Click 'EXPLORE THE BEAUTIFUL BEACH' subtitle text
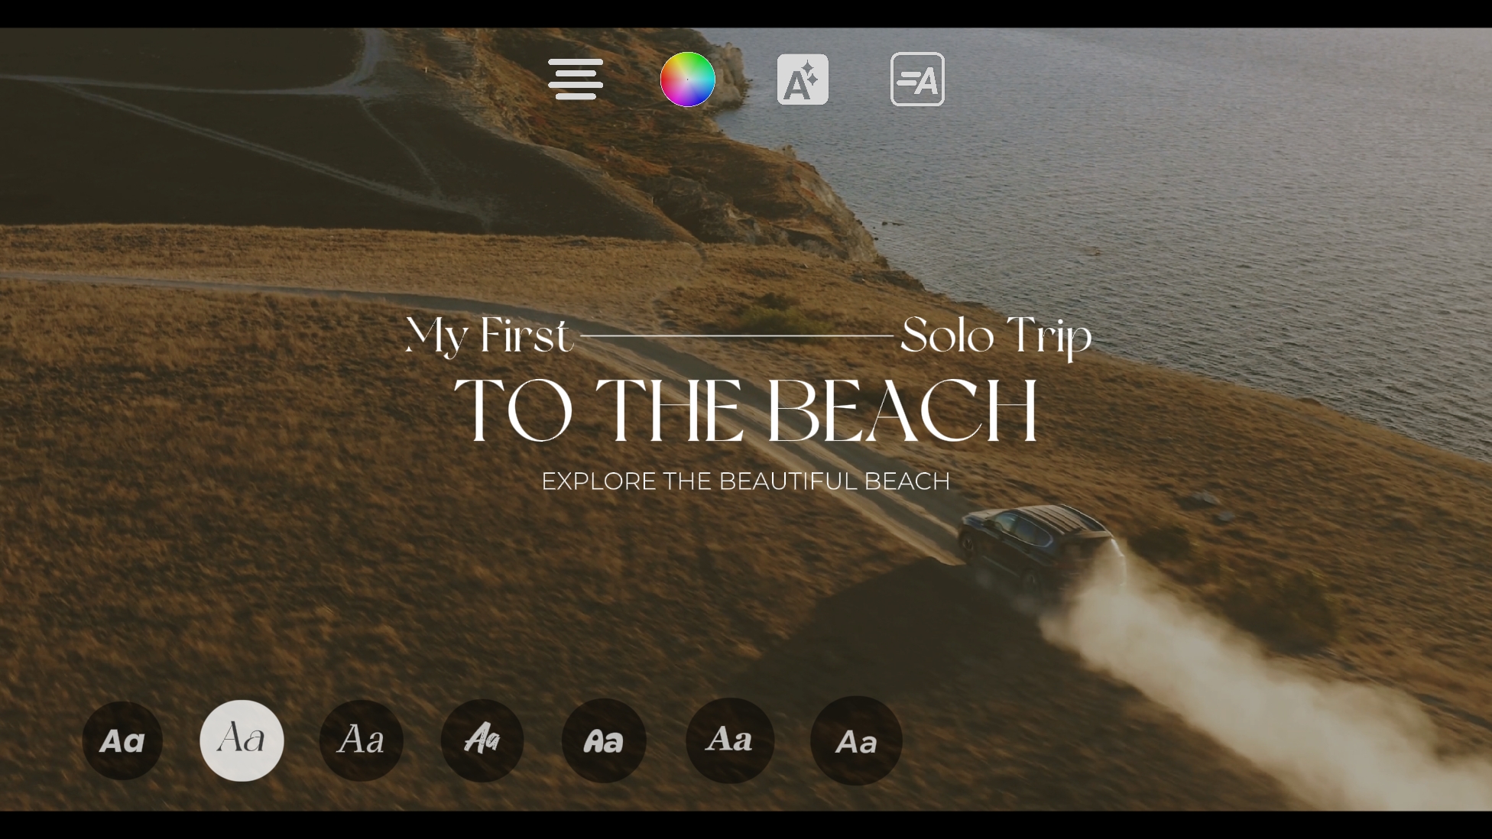Viewport: 1492px width, 839px height. pos(745,481)
